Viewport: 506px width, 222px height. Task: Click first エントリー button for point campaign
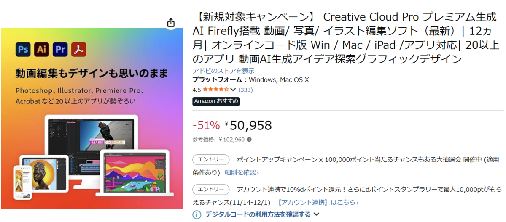[x=211, y=160]
